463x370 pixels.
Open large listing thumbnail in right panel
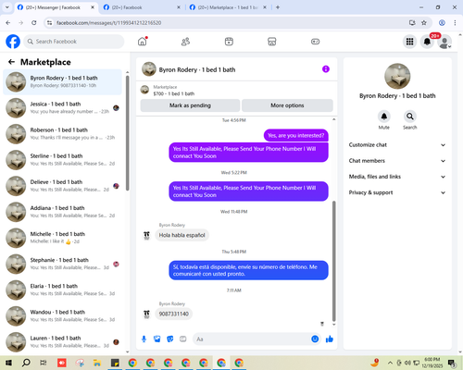[x=397, y=76]
